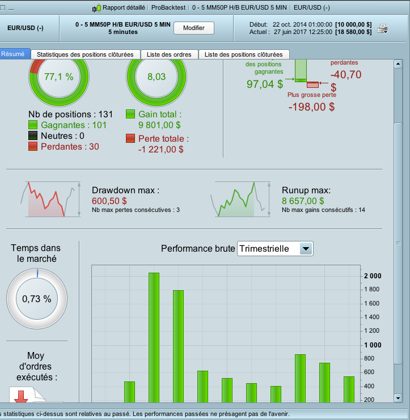
Task: Click the vertical scrollbar thumb
Action: click(x=398, y=243)
